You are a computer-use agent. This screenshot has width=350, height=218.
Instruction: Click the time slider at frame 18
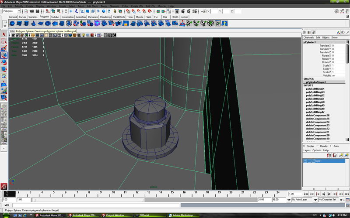point(207,193)
